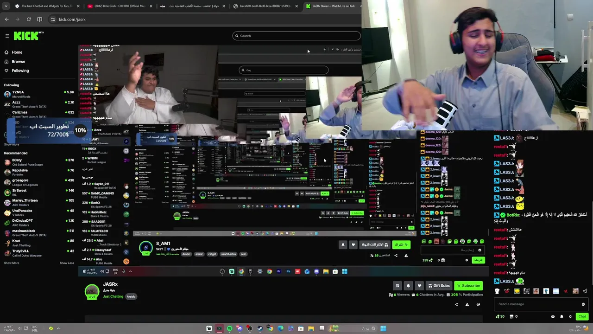Expand recommended list with Show more
593x334 pixels.
pos(12,263)
